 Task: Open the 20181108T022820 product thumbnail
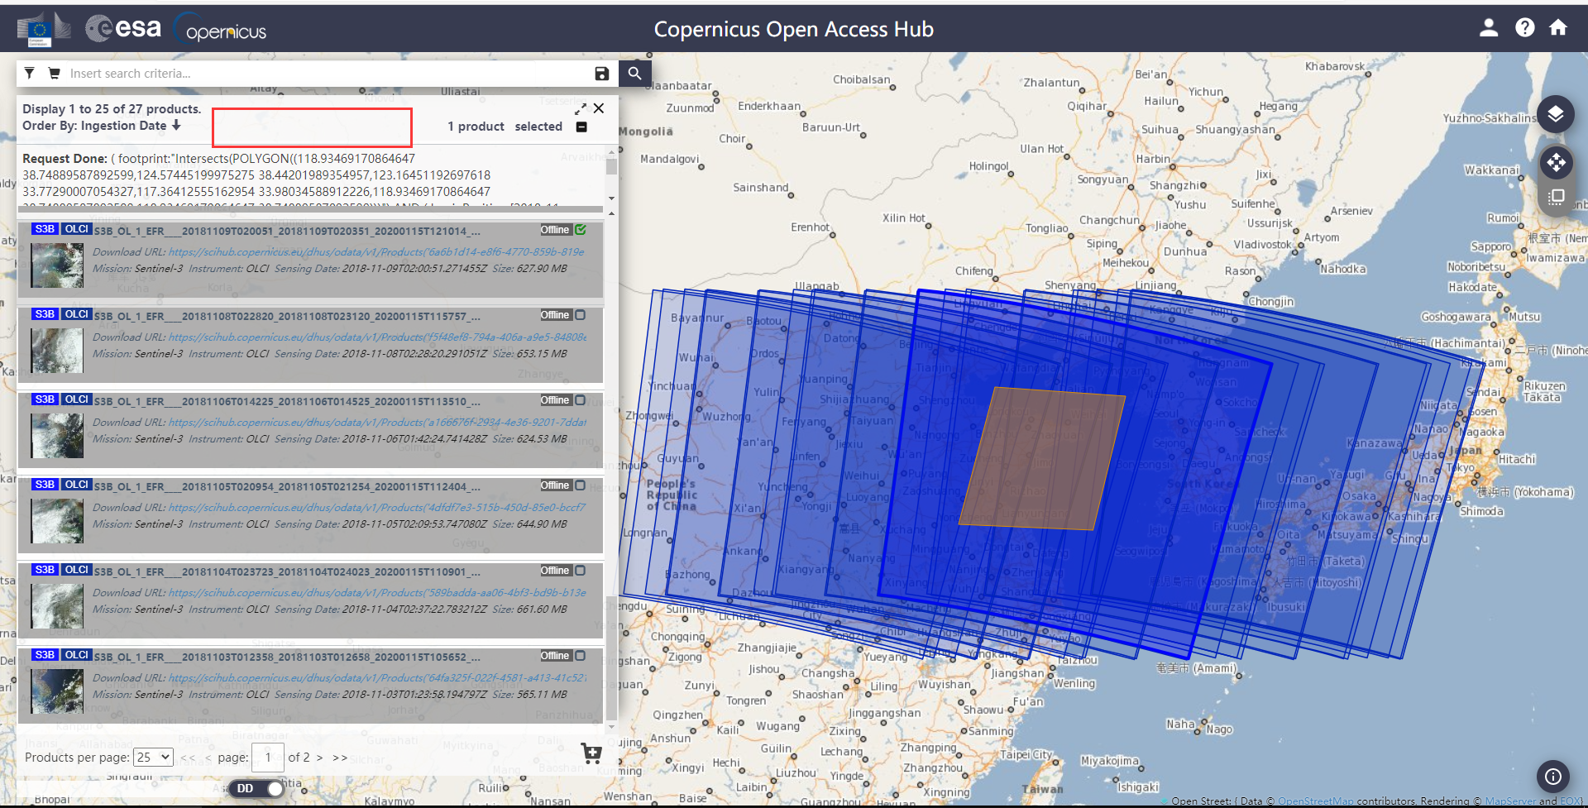(x=57, y=350)
